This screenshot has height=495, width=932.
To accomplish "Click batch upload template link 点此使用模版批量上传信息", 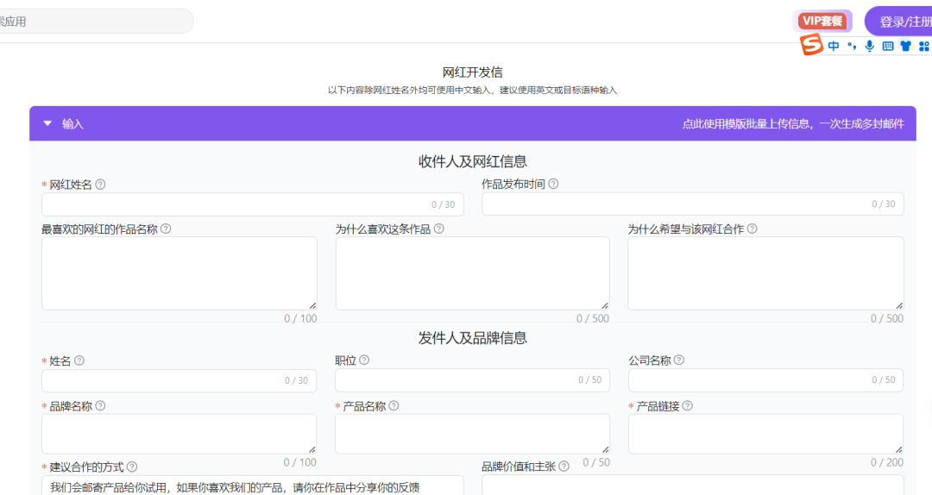I will click(793, 123).
